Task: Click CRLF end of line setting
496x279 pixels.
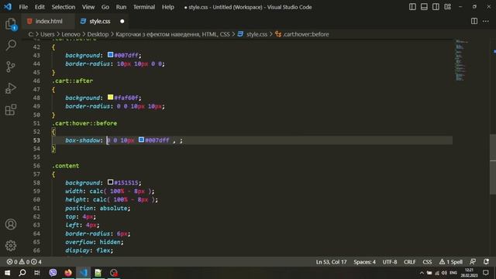Action: tap(409, 262)
